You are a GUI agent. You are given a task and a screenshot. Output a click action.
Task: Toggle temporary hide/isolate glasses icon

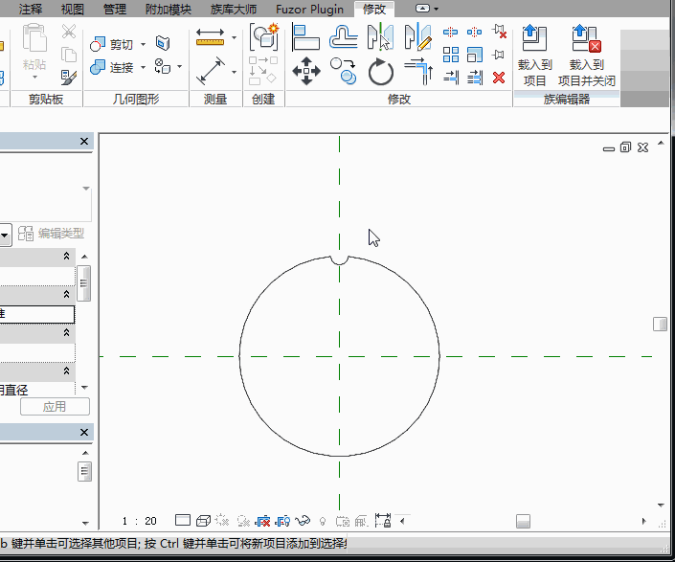coord(304,521)
